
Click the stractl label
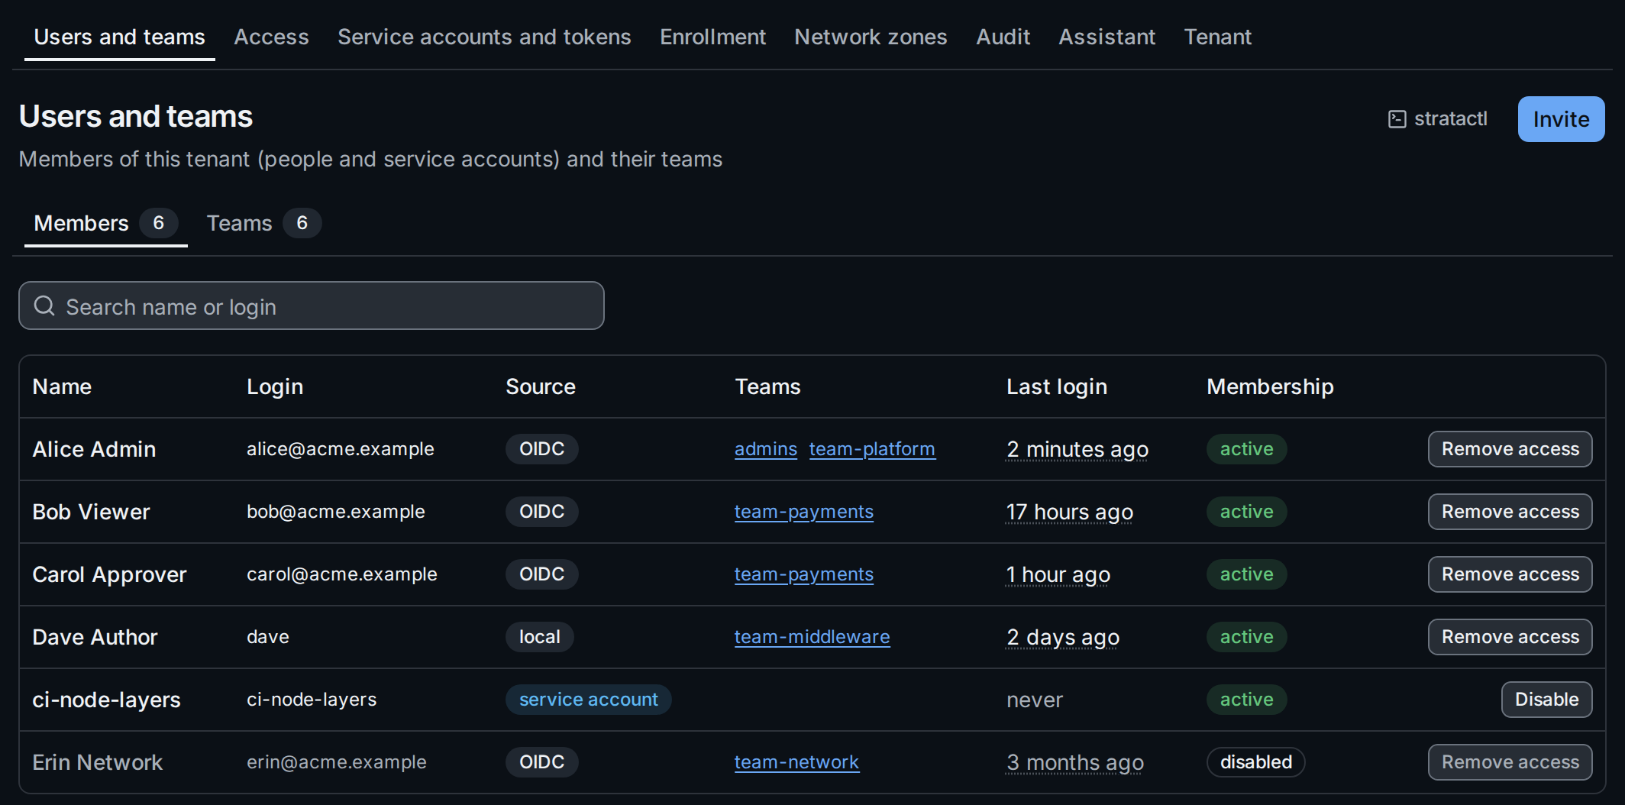point(1450,119)
